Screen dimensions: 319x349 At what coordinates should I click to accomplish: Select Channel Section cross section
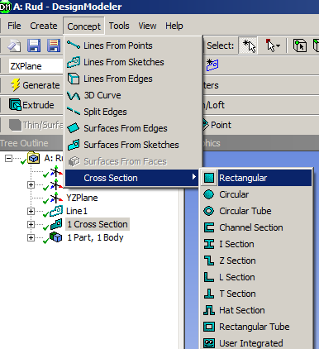pos(256,227)
